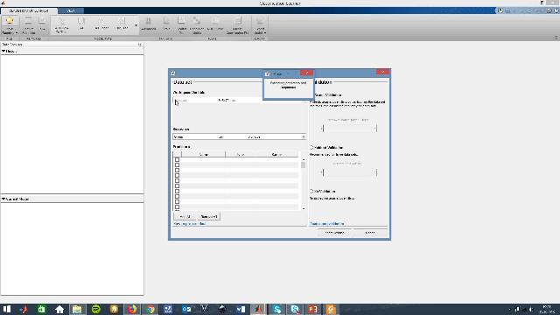
Task: Expand the classifier model type gallery arrow
Action: click(x=136, y=25)
